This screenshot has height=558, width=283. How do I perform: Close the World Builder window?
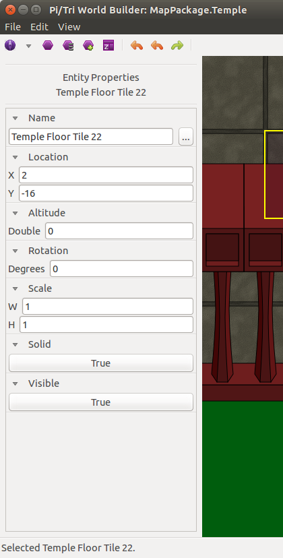click(11, 9)
